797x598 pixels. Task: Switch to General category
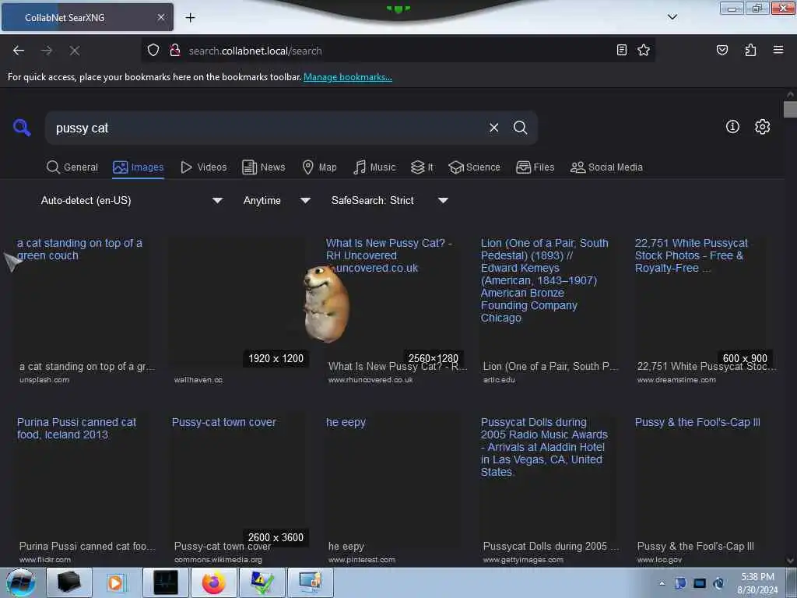coord(72,167)
